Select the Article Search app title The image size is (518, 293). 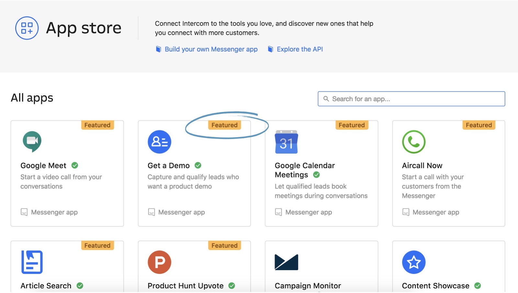click(46, 286)
